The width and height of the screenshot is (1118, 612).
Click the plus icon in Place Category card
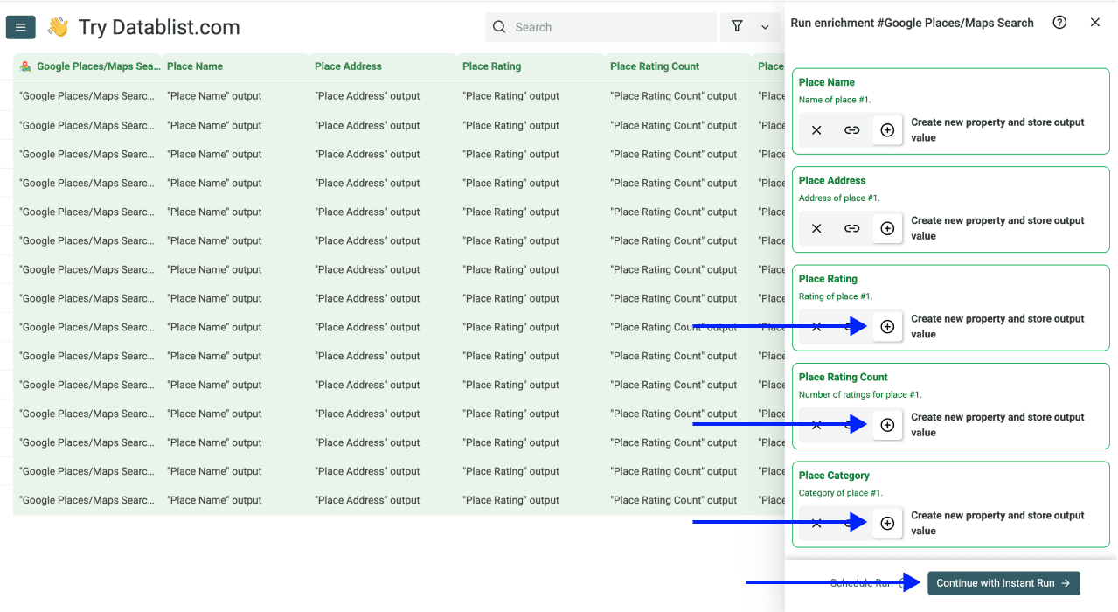pyautogui.click(x=887, y=523)
